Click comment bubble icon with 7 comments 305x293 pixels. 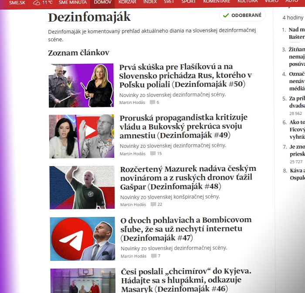coord(153,256)
